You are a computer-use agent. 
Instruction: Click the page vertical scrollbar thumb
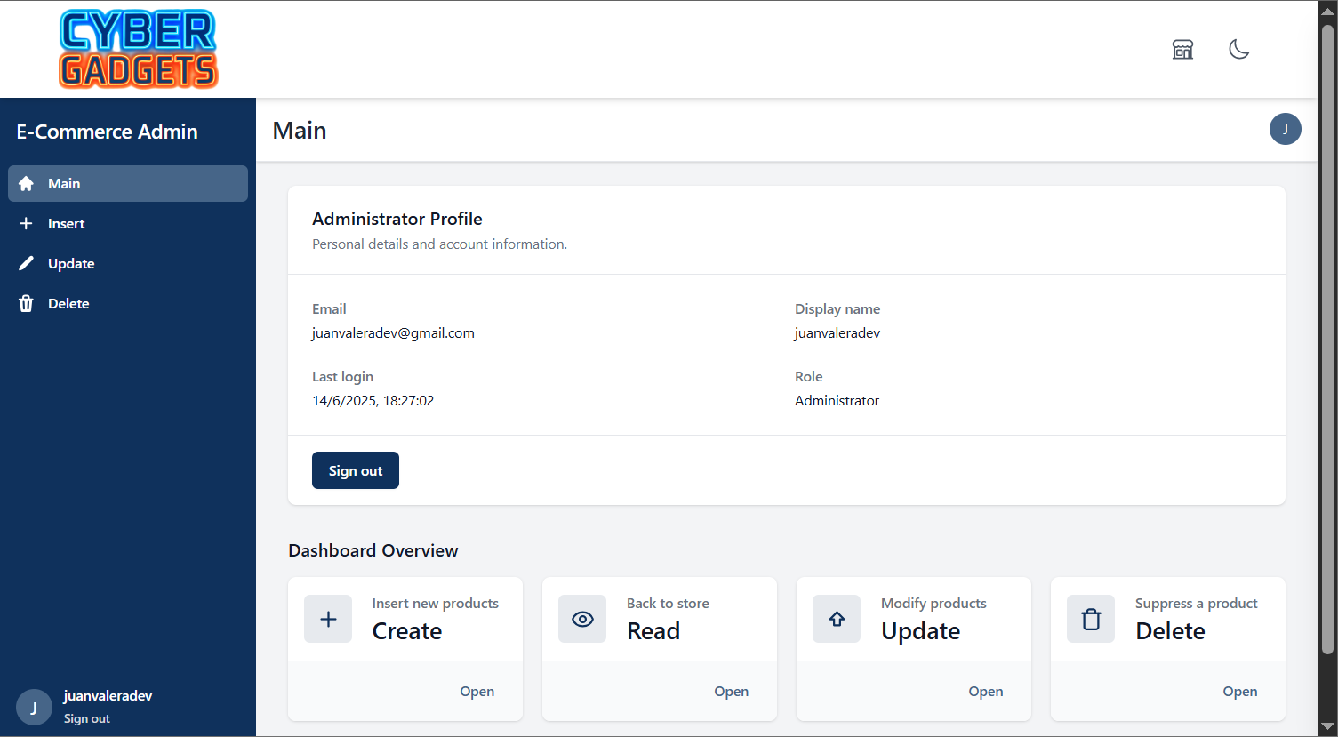(x=1328, y=340)
